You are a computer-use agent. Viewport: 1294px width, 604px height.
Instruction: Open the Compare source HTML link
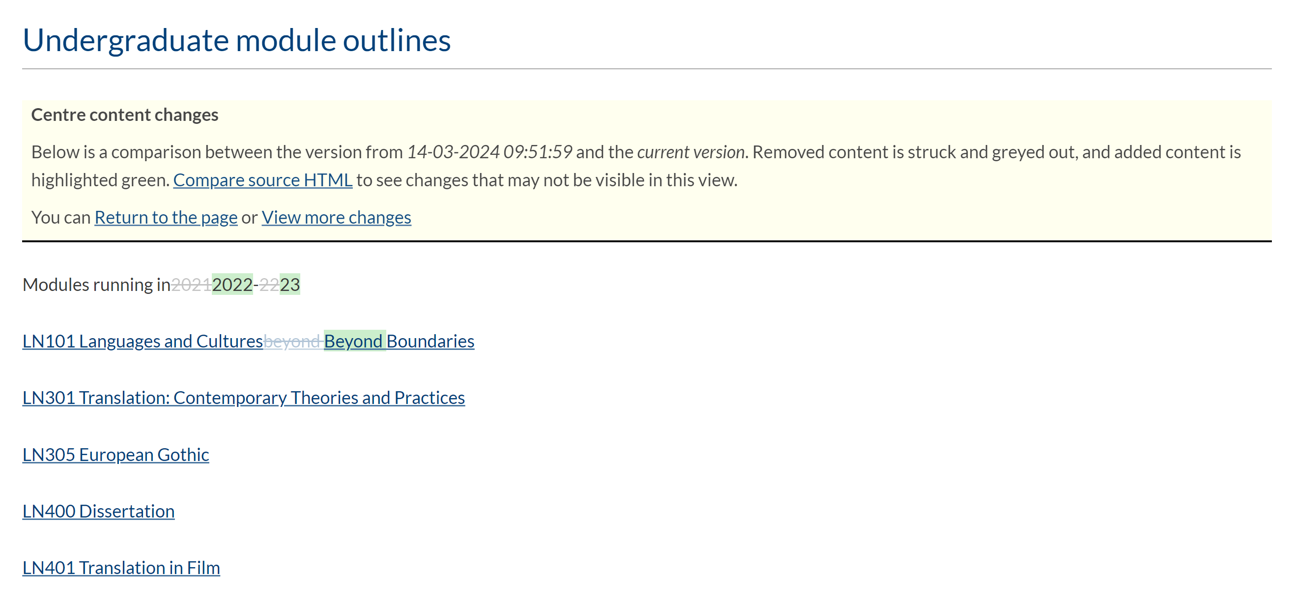coord(263,180)
